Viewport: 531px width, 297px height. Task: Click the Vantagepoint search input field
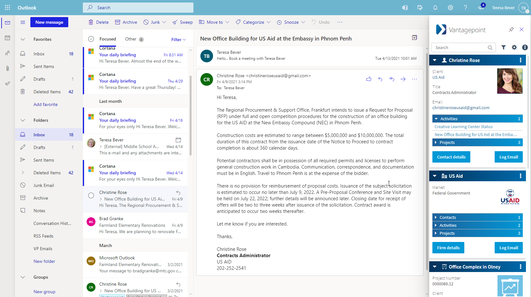point(461,47)
